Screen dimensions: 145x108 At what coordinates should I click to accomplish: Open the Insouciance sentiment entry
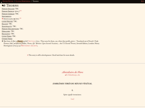click(x=9, y=19)
